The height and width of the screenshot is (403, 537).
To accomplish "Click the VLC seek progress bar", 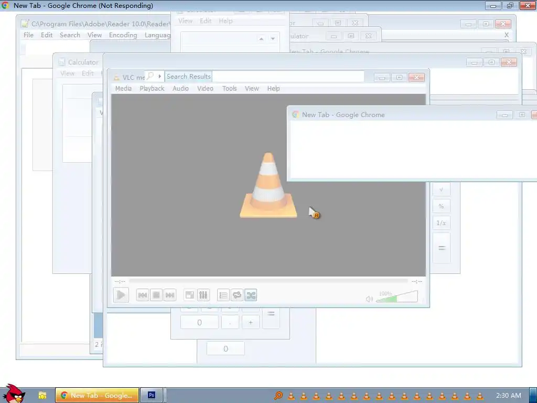I will tap(268, 281).
